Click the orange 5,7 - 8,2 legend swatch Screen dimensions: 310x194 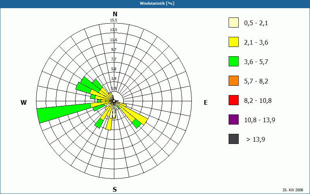234,81
